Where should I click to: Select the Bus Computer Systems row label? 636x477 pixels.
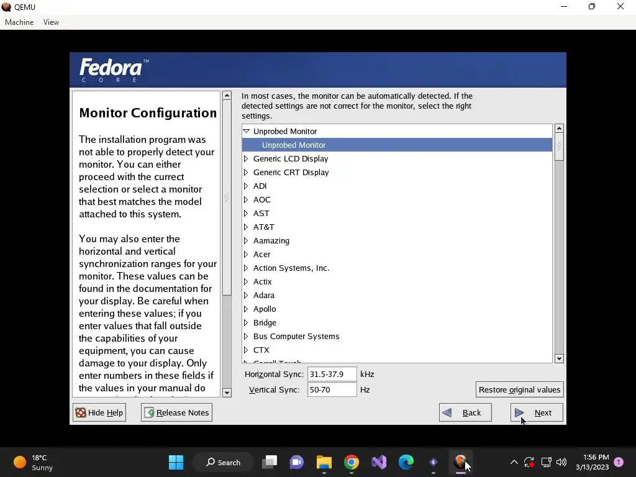pos(296,336)
